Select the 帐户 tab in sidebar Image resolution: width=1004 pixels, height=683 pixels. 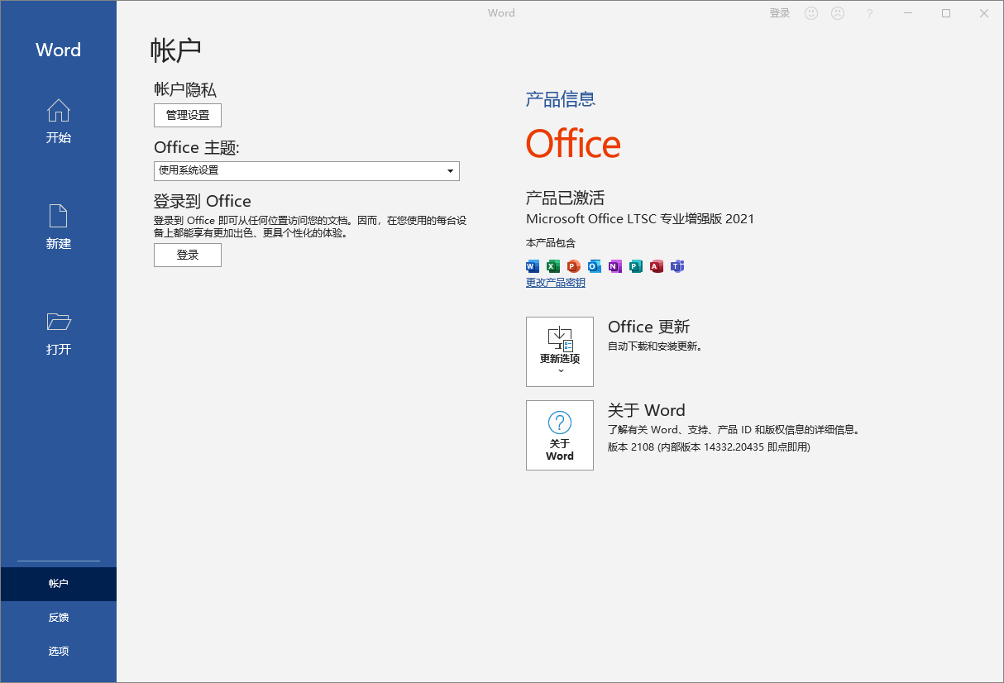click(x=58, y=584)
